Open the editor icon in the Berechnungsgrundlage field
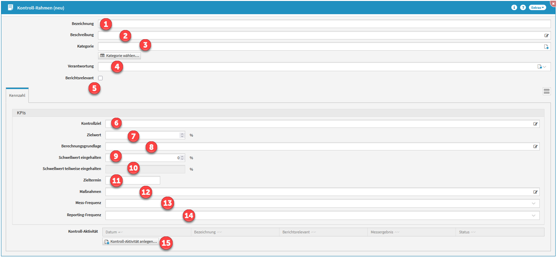 (535, 146)
